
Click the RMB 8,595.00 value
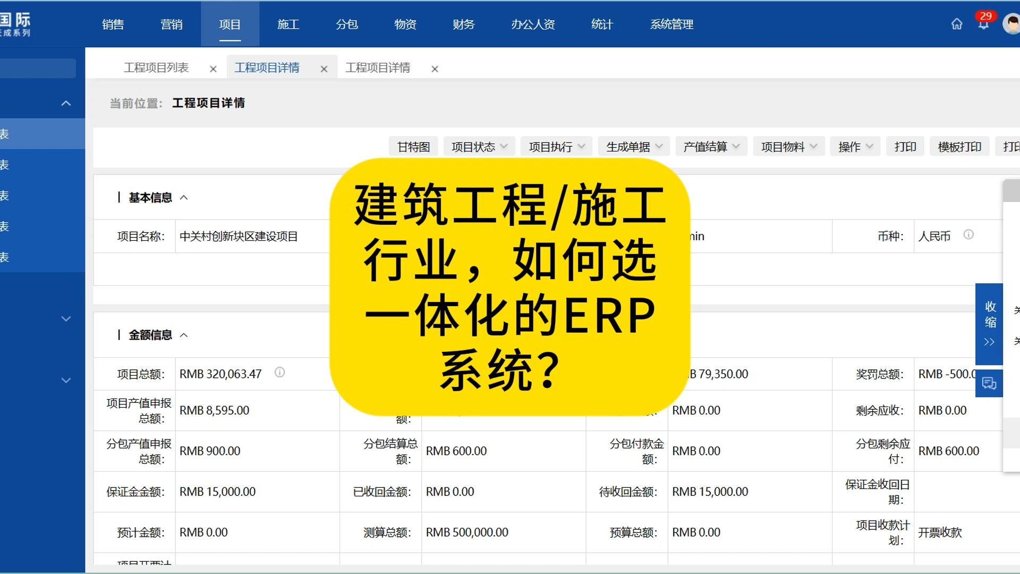214,410
